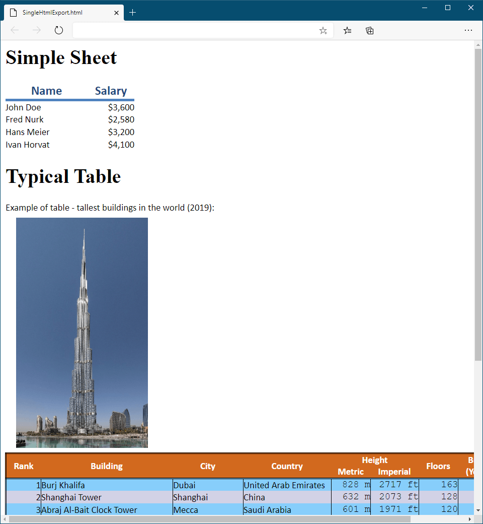Click John Doe in the salary list

click(23, 107)
